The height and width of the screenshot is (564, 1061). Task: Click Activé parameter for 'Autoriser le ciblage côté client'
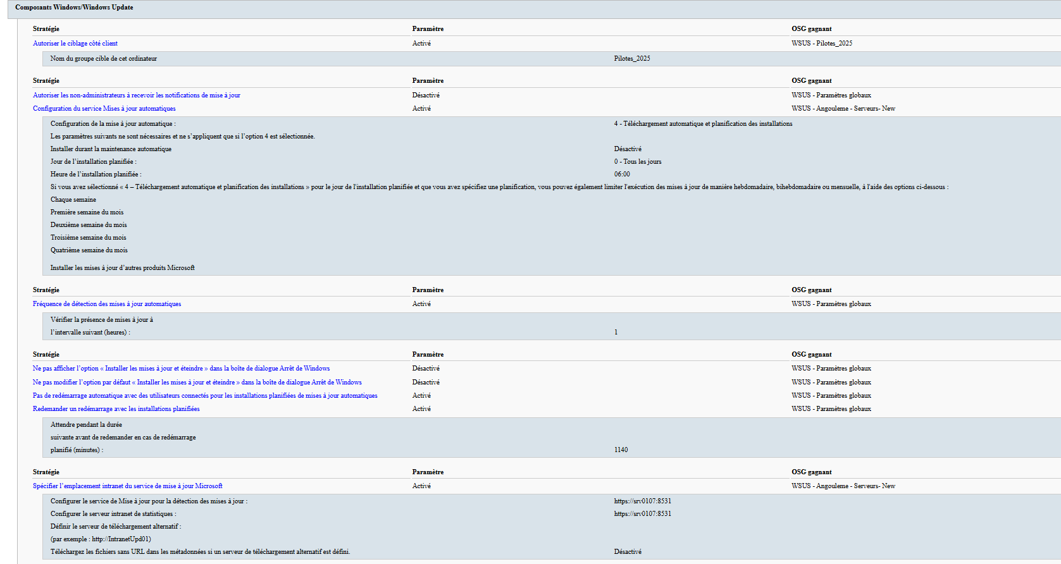[421, 44]
